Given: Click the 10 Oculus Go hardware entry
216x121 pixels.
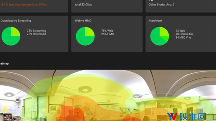Looking at the screenshot, I should click(x=184, y=34).
